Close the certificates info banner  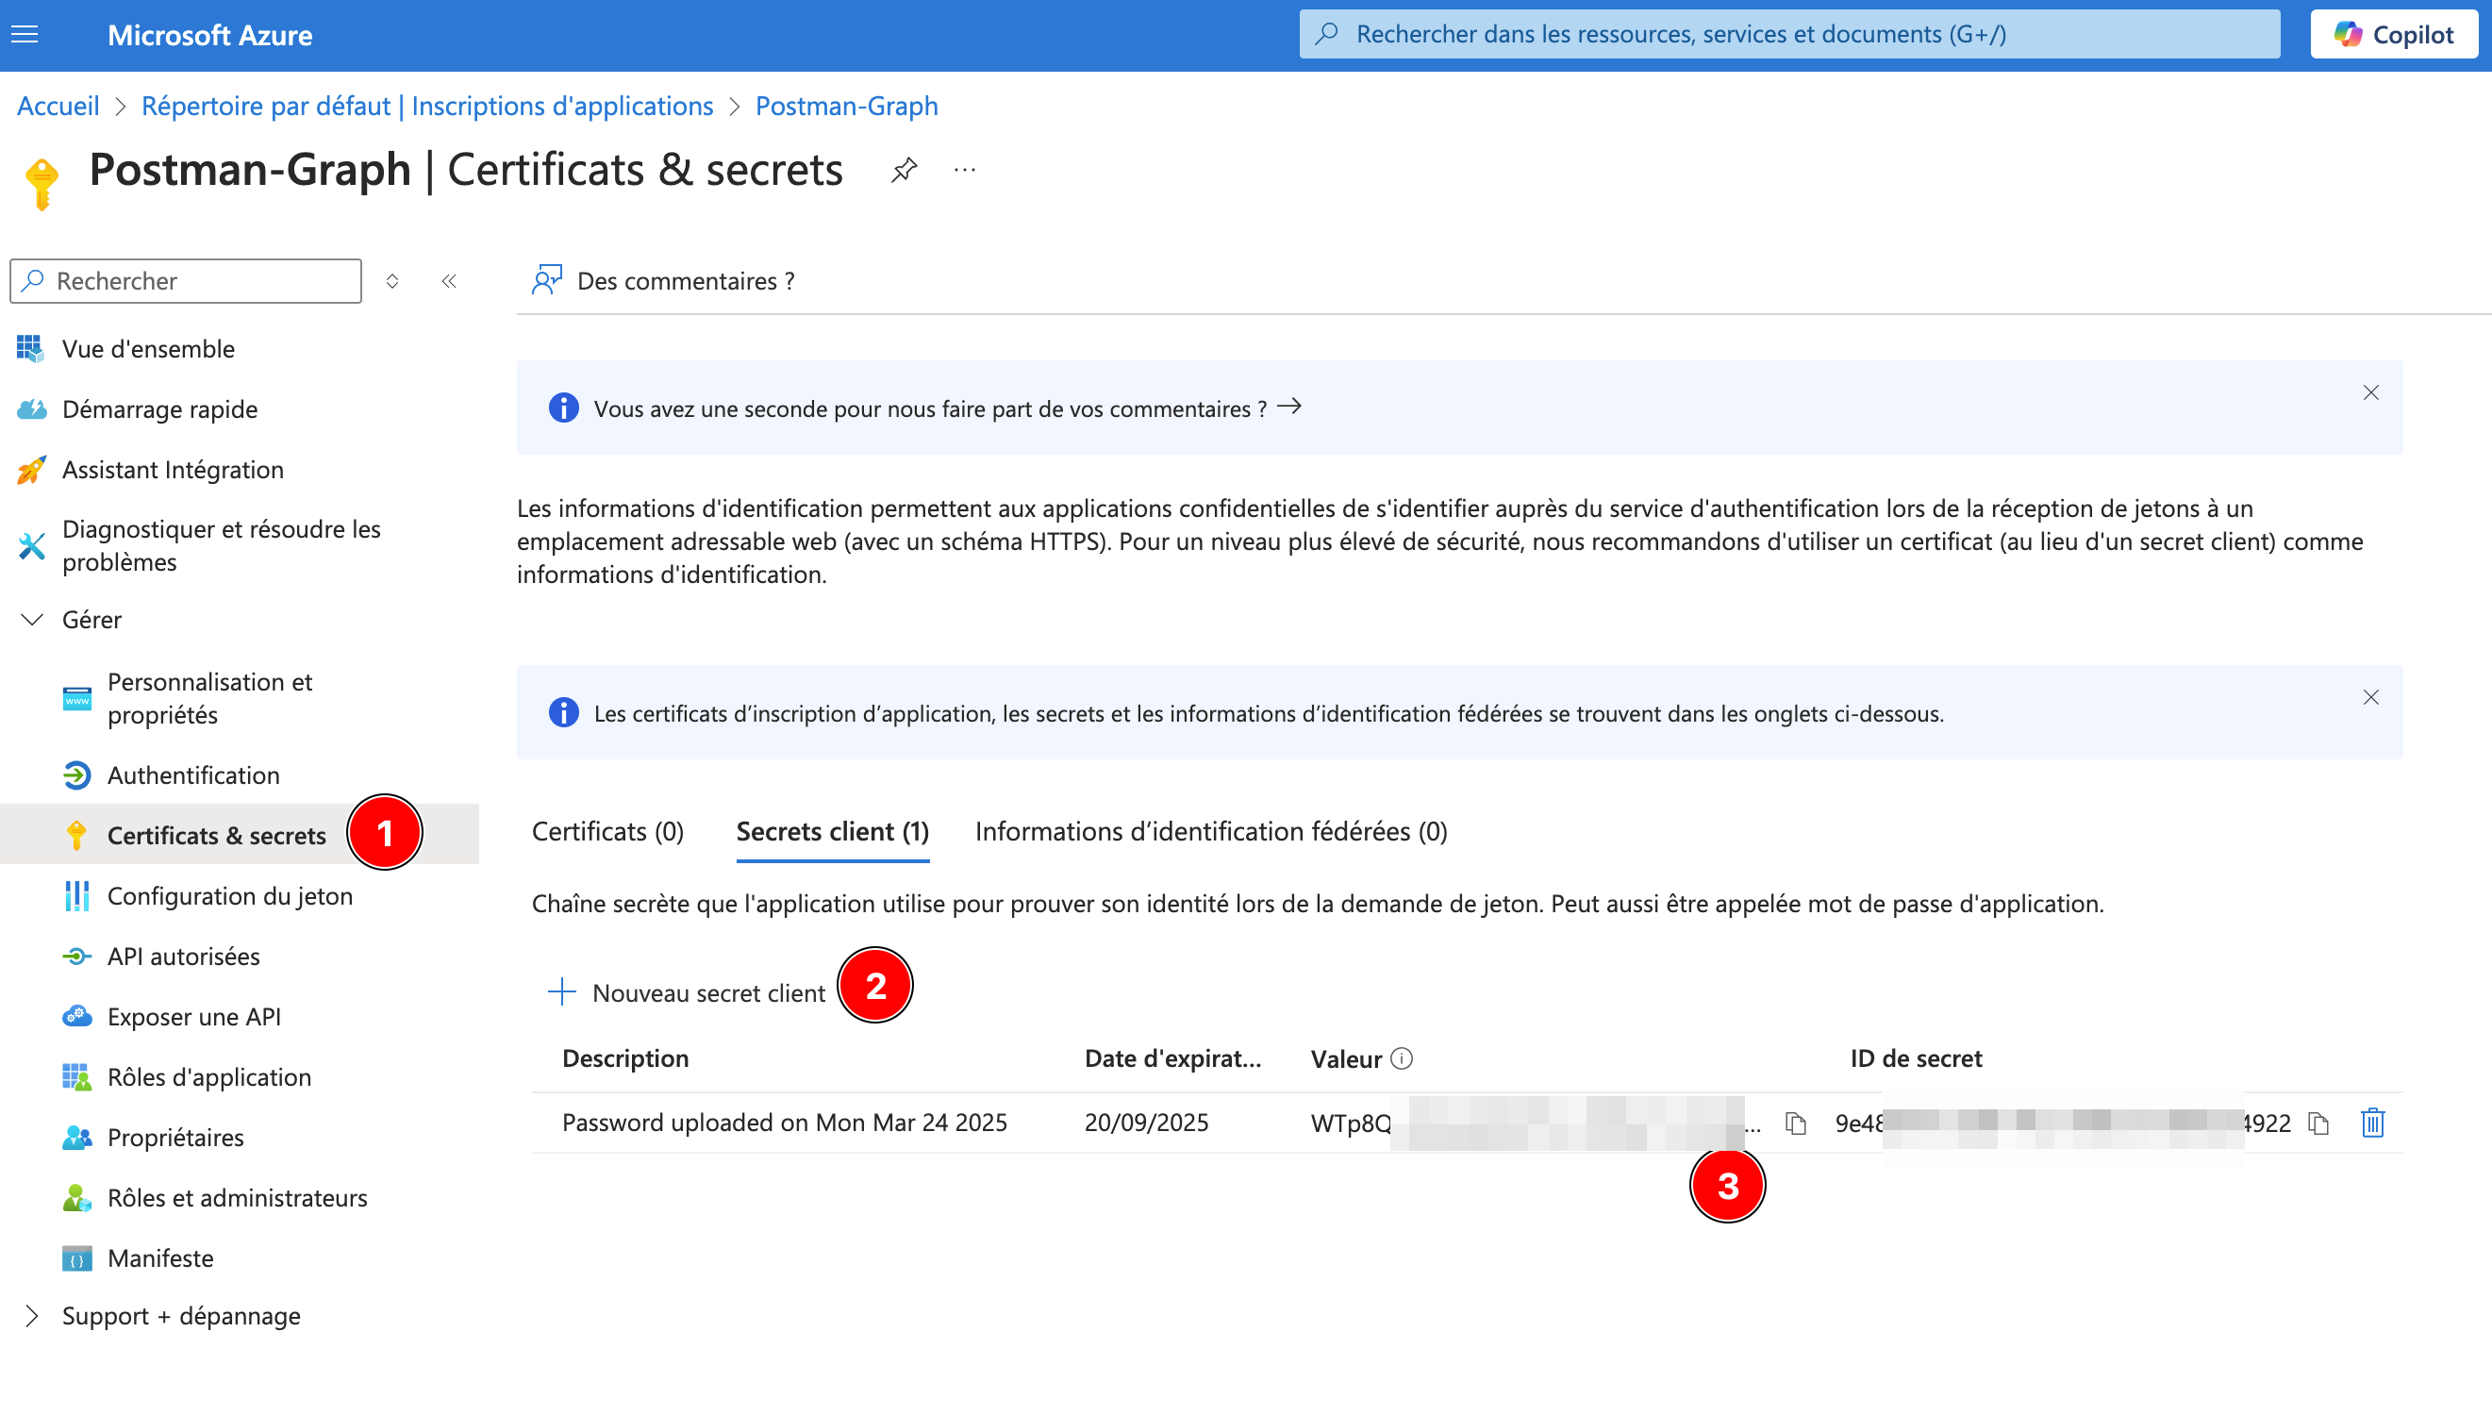(2370, 698)
